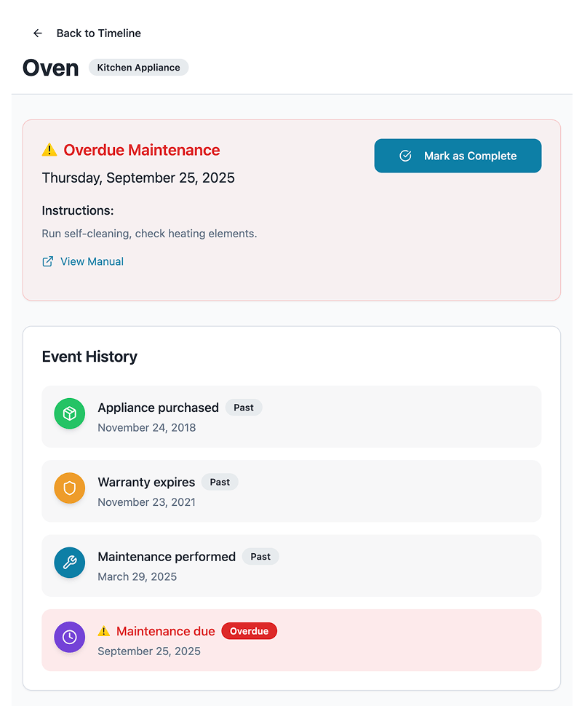Viewport: 582px width, 706px height.
Task: Open the View Manual link
Action: click(x=92, y=261)
